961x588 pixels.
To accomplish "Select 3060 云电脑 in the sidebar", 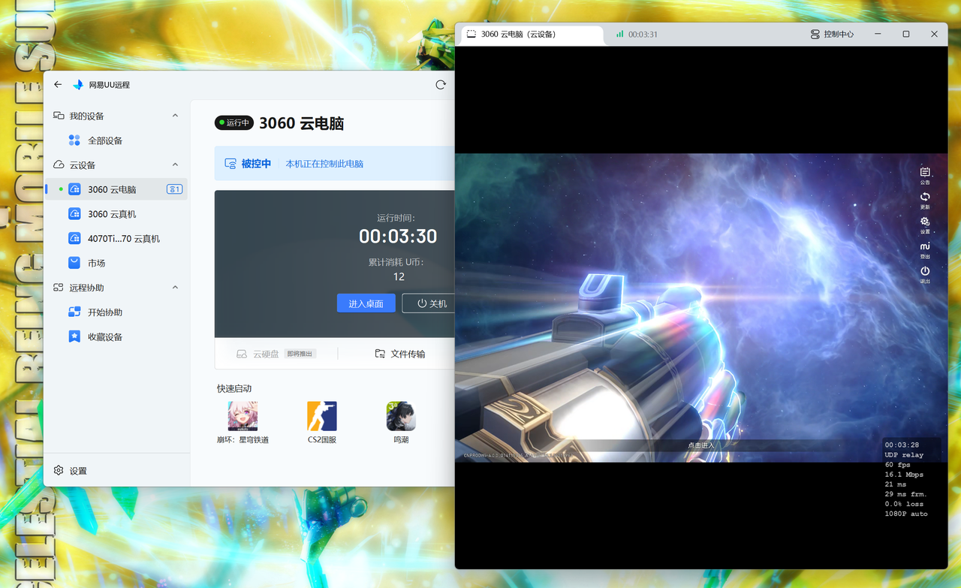I will click(x=116, y=189).
